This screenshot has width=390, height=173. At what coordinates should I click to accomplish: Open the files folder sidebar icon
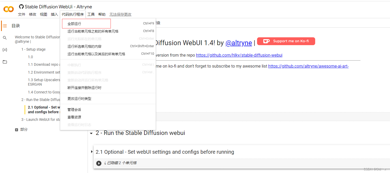tap(5, 62)
